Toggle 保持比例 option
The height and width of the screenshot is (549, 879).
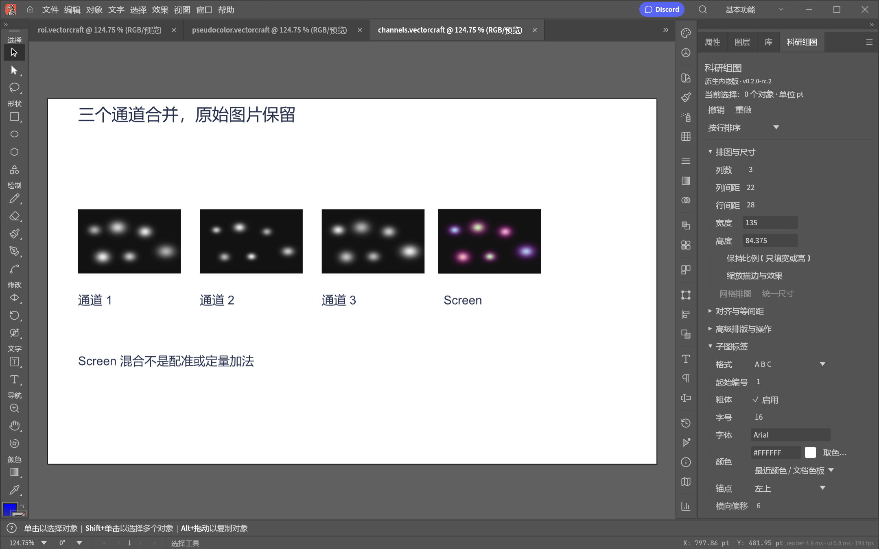coord(768,258)
